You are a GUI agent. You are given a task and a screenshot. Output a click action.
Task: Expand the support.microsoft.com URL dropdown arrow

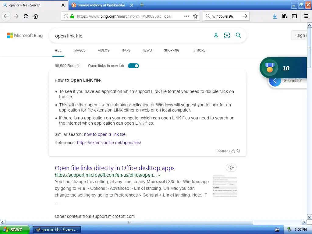tap(159, 175)
